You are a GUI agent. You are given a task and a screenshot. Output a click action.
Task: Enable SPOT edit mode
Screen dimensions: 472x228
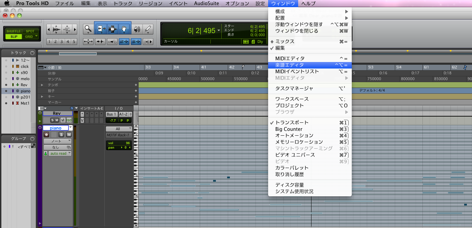[x=30, y=31]
